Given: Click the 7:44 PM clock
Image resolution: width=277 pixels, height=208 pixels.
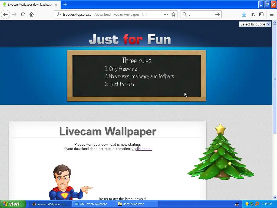Looking at the screenshot, I should tap(267, 204).
